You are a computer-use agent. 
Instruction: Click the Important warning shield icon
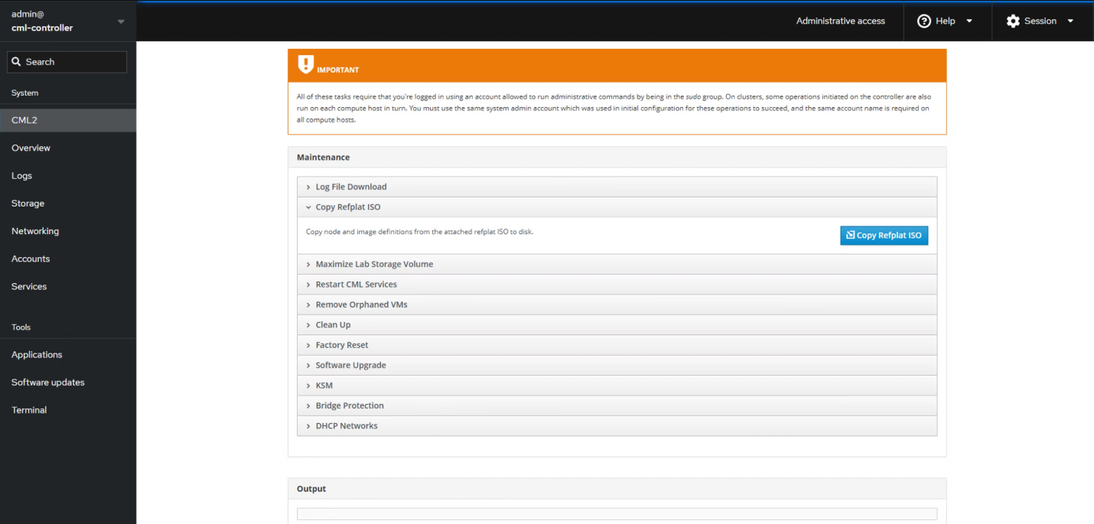pos(306,63)
